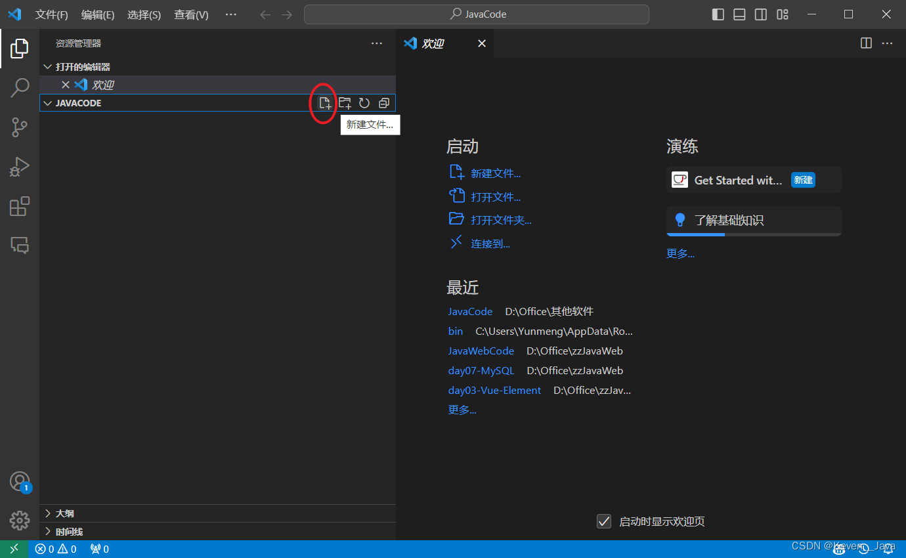Open the Get Started with Java walkthrough

(x=754, y=180)
